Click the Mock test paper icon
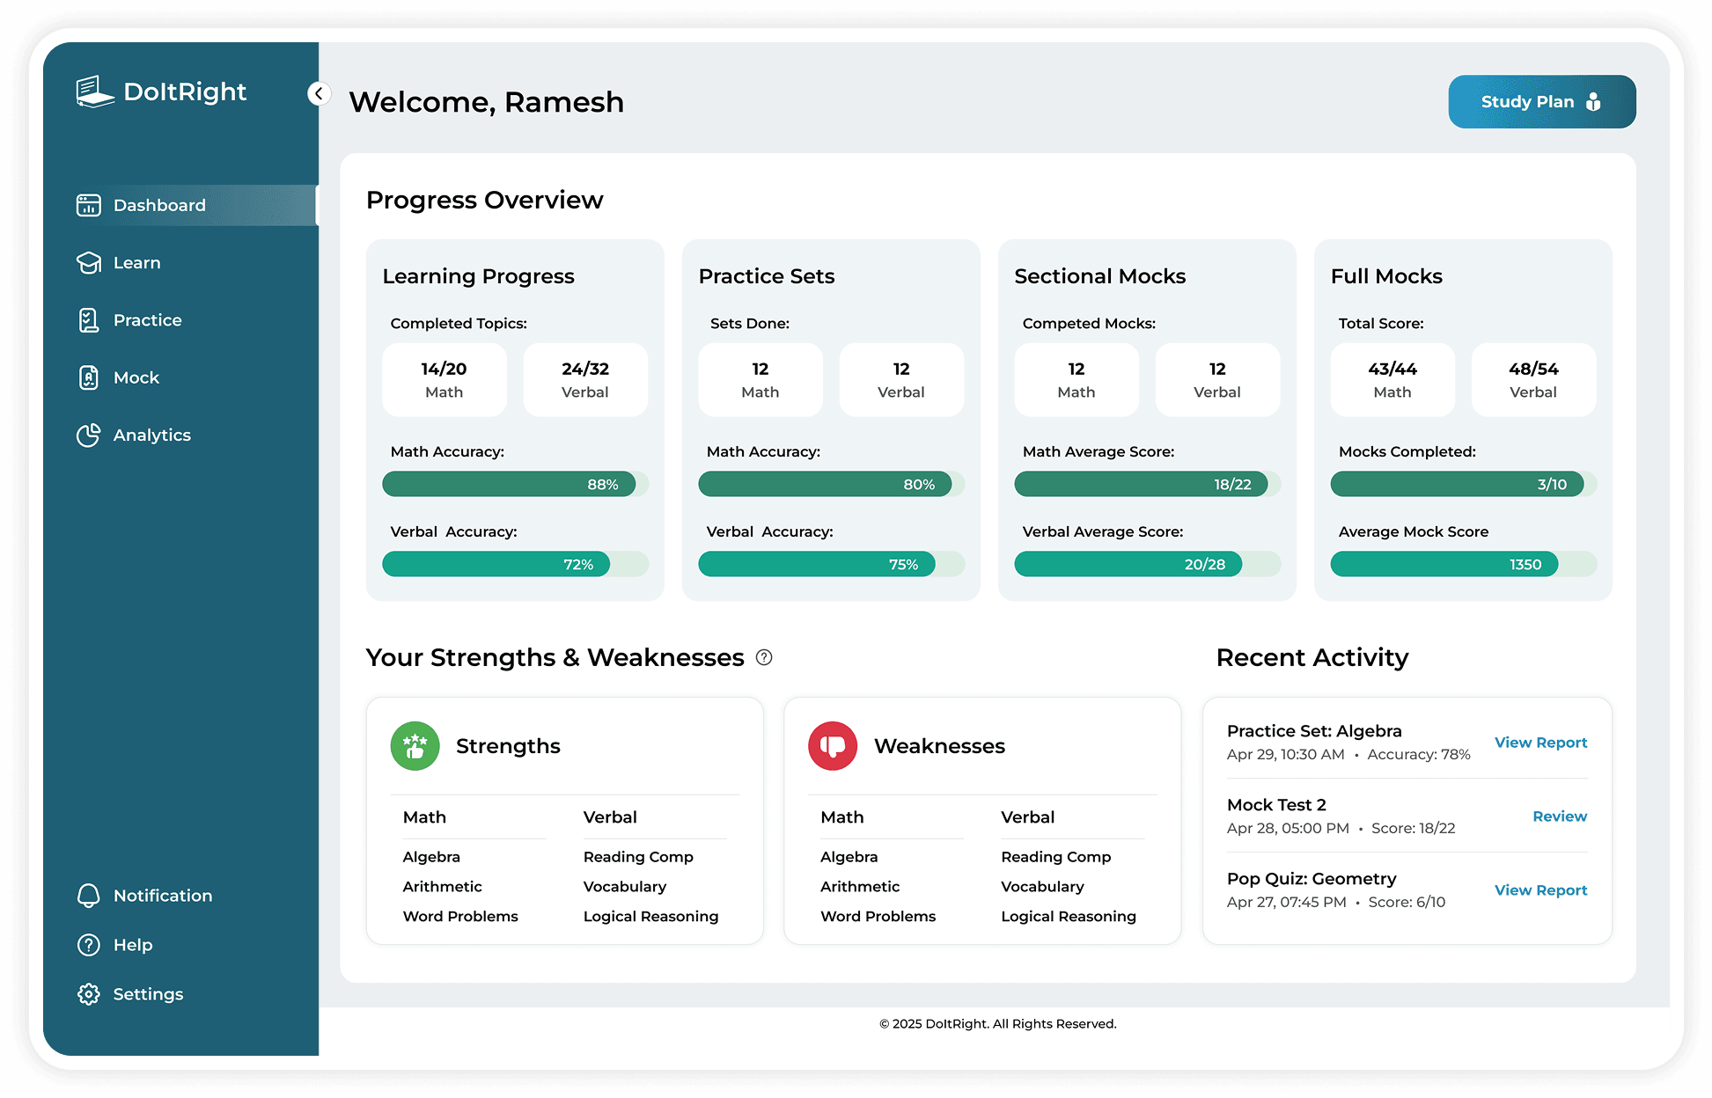This screenshot has width=1712, height=1098. [89, 377]
